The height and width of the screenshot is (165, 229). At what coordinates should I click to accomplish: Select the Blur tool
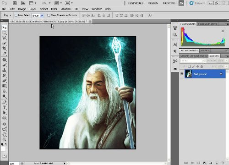(x=5, y=91)
